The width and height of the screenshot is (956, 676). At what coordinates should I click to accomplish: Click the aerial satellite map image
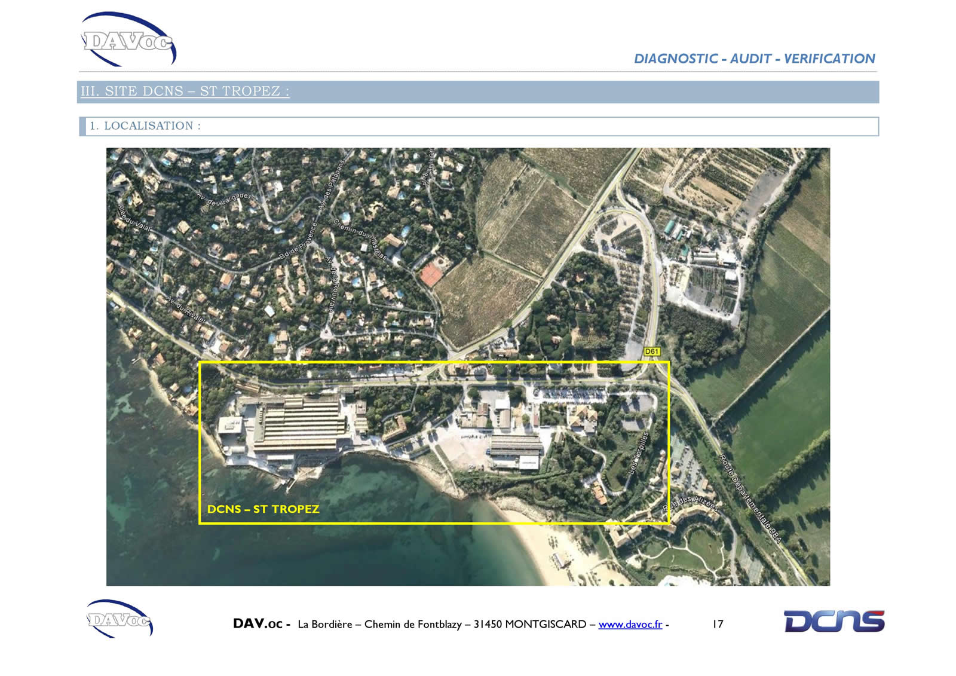click(x=468, y=366)
